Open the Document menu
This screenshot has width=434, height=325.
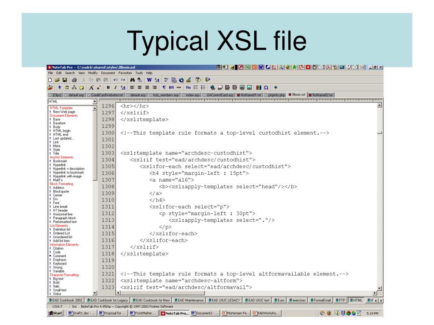pos(108,73)
